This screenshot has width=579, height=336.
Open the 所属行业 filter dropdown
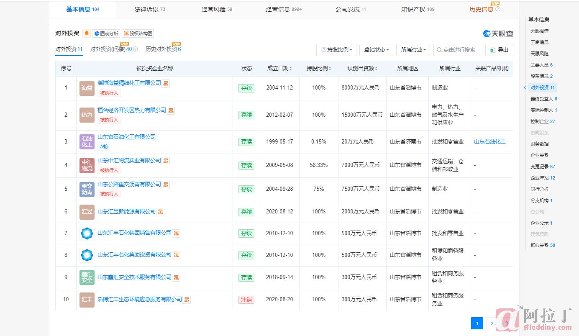click(413, 50)
